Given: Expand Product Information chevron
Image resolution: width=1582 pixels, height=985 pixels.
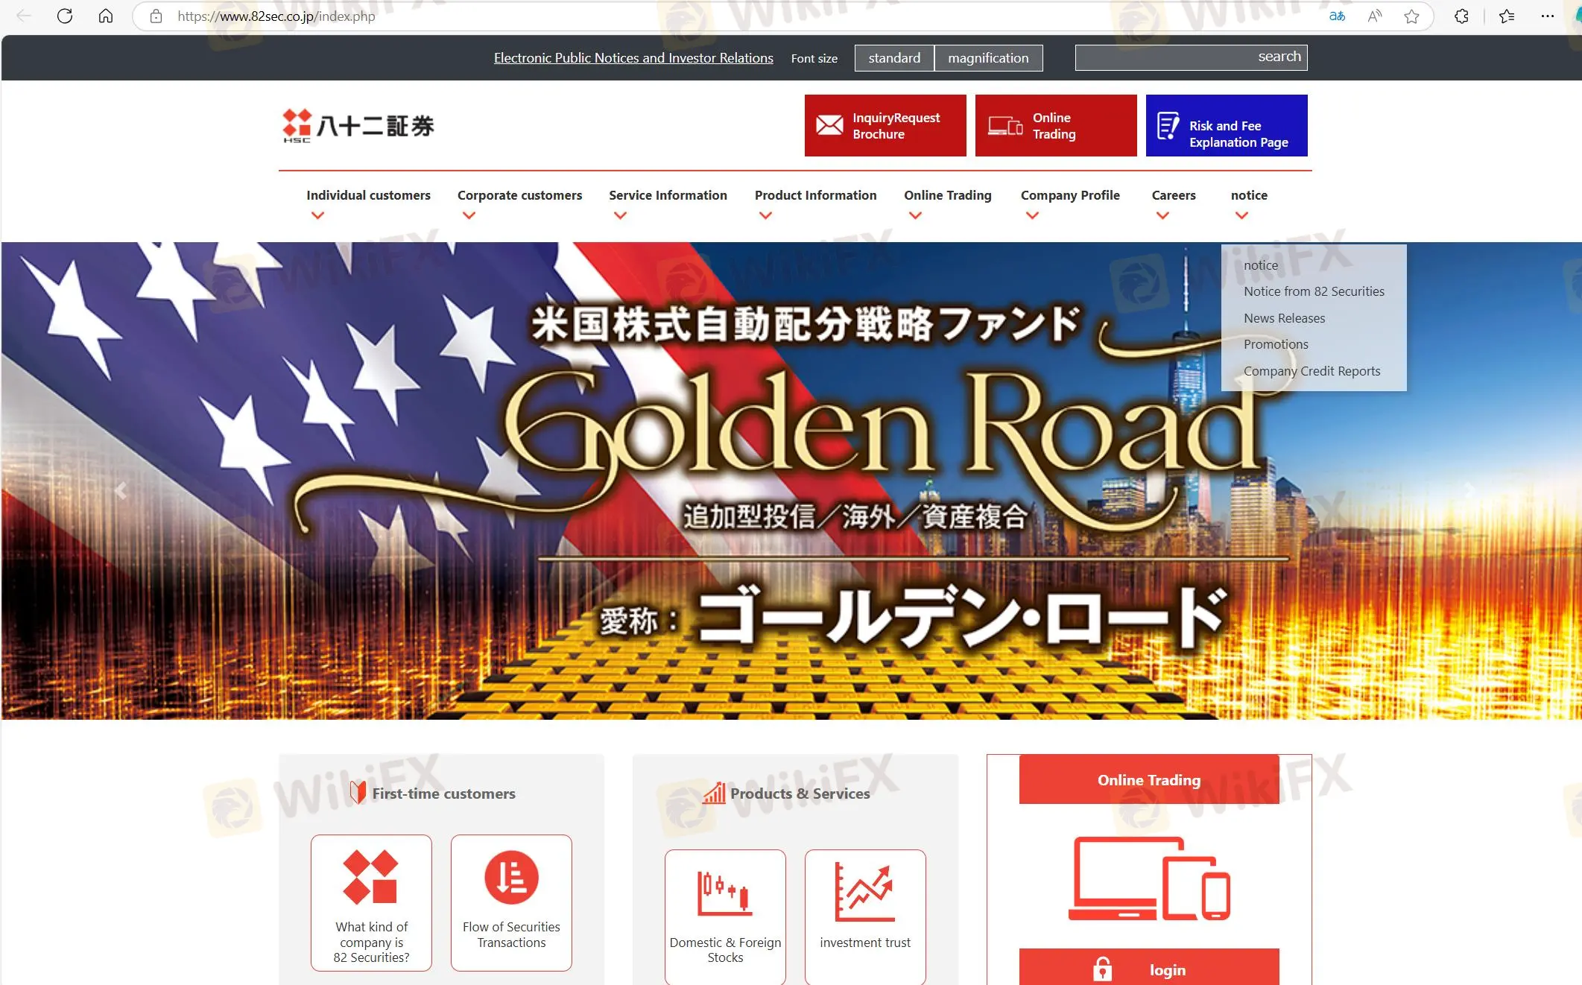Looking at the screenshot, I should (765, 215).
